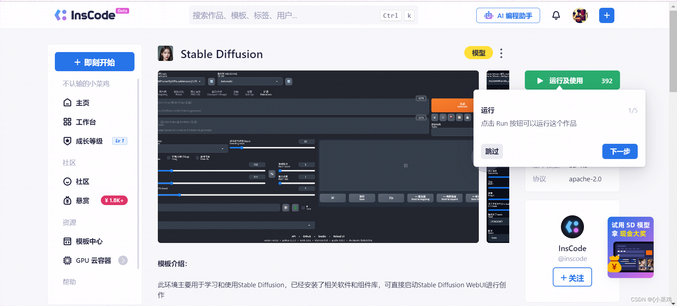
Task: Click the workspace grid icon
Action: [x=67, y=122]
